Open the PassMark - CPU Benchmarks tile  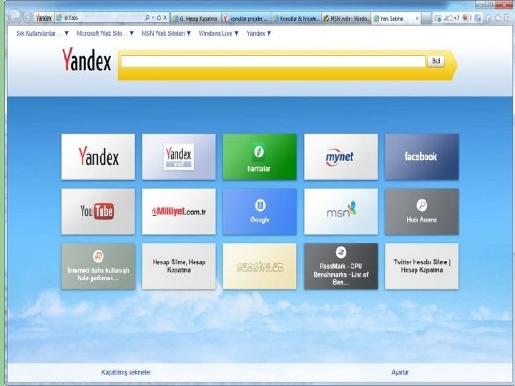(x=341, y=266)
